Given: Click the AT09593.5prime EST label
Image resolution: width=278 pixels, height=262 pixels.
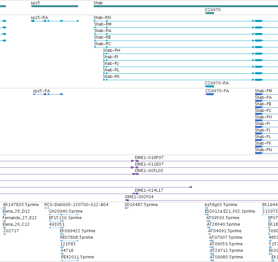Looking at the screenshot, I should [x=223, y=218].
